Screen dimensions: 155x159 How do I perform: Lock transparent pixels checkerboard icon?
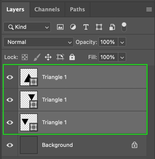pos(25,57)
